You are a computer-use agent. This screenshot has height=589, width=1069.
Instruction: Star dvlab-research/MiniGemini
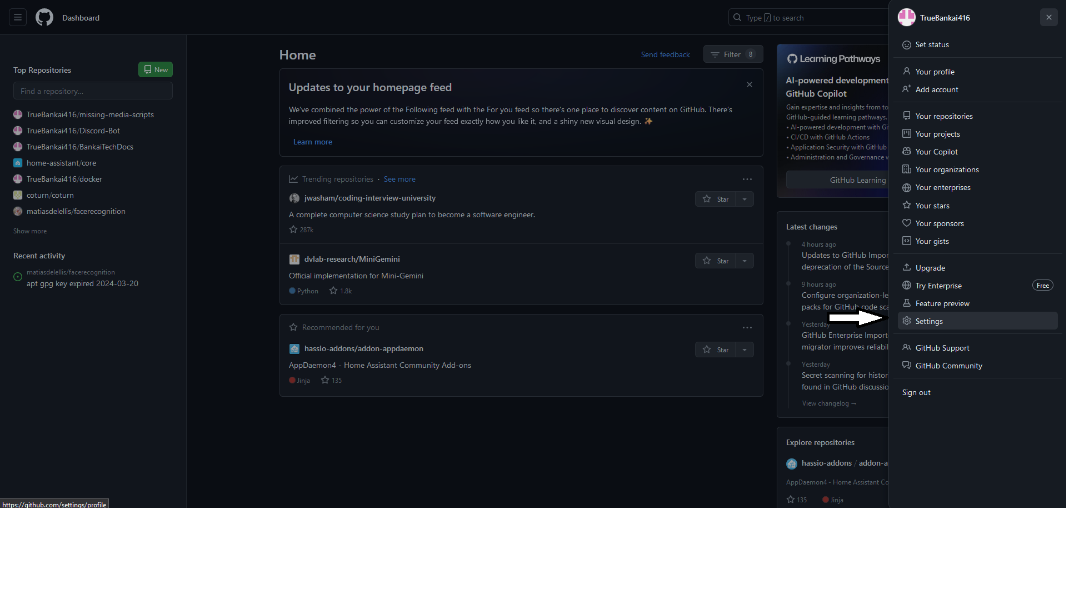(715, 261)
